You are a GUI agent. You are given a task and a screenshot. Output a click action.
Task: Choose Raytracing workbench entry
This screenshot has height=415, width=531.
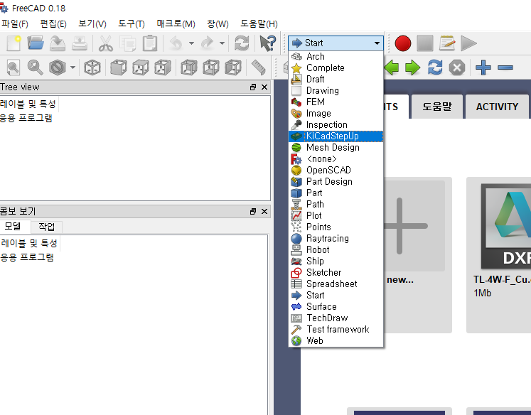[x=336, y=238]
